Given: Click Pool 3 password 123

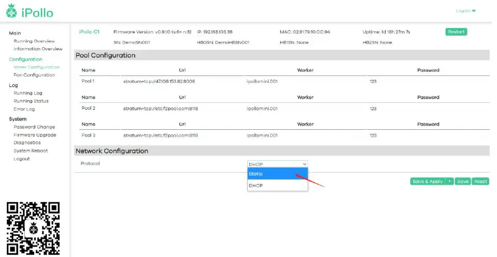Looking at the screenshot, I should tap(373, 135).
